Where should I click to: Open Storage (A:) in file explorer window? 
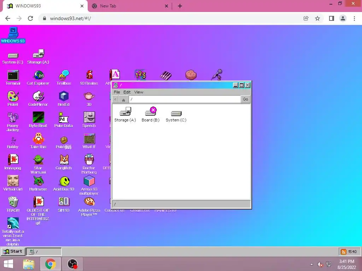point(125,115)
